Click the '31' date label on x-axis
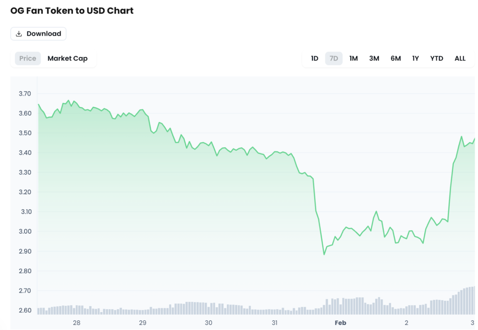This screenshot has height=330, width=478. coord(274,323)
